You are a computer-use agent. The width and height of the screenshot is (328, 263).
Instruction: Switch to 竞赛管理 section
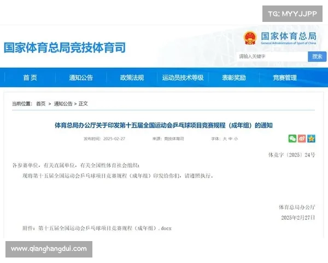[285, 78]
